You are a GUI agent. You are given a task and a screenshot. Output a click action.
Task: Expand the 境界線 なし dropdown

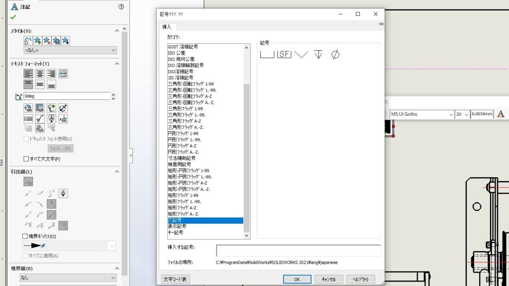pyautogui.click(x=68, y=278)
